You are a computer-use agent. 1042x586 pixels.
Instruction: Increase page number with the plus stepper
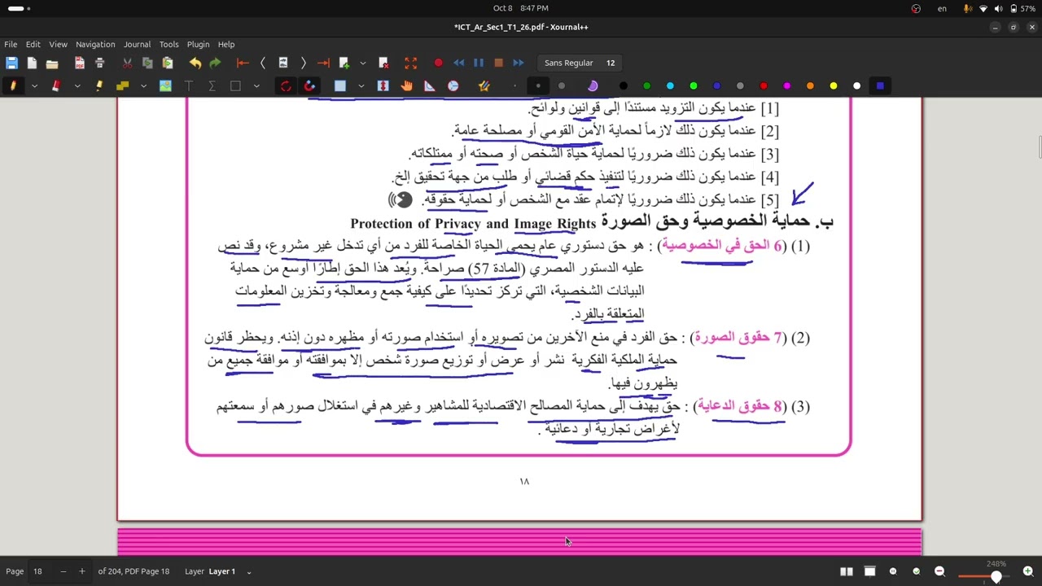click(x=81, y=571)
